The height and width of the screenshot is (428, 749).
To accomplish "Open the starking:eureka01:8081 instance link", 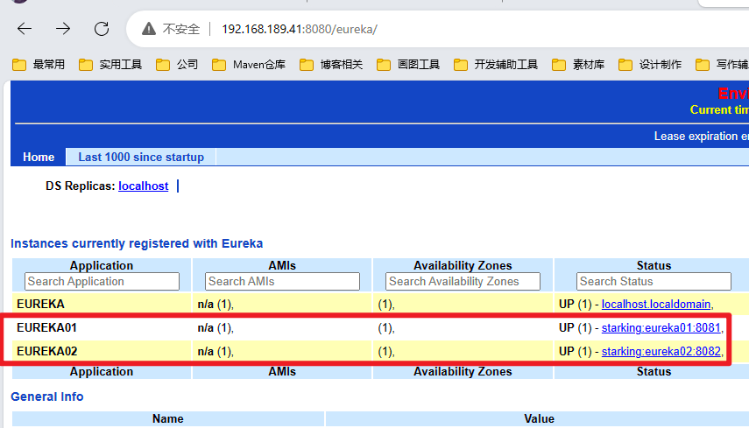I will [x=661, y=328].
